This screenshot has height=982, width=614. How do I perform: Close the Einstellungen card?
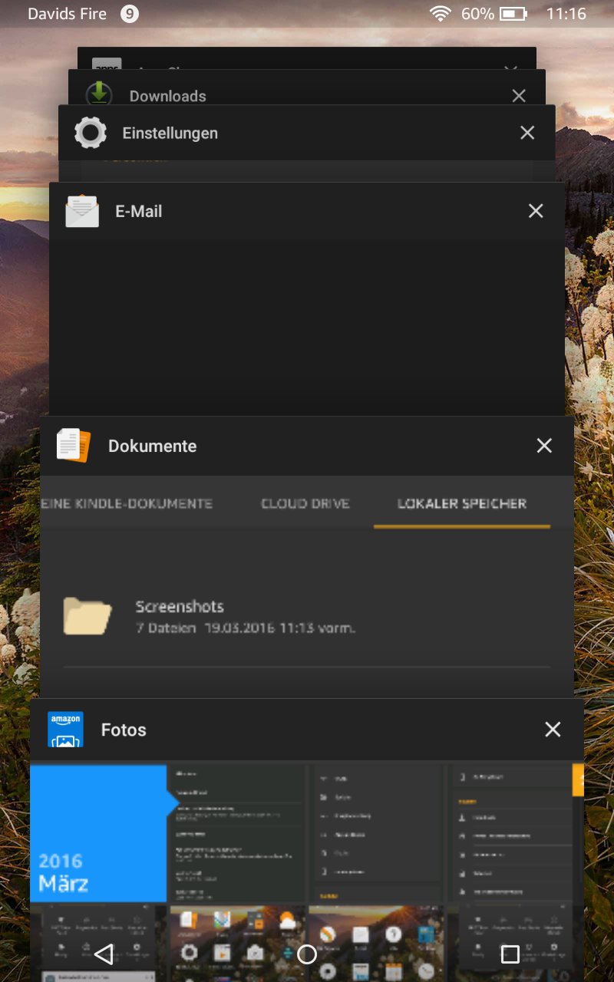point(527,133)
